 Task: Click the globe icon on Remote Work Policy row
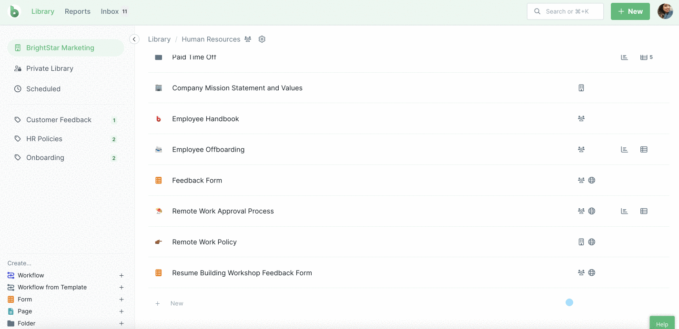pos(592,242)
